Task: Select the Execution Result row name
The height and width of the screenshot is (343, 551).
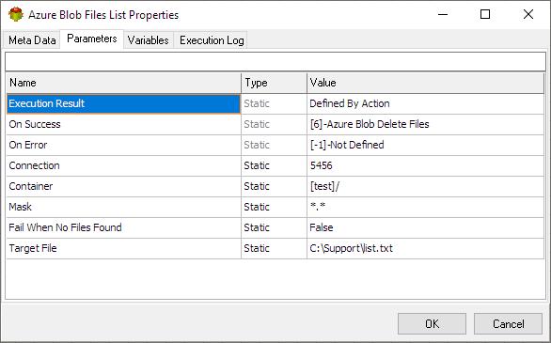Action: (x=124, y=103)
